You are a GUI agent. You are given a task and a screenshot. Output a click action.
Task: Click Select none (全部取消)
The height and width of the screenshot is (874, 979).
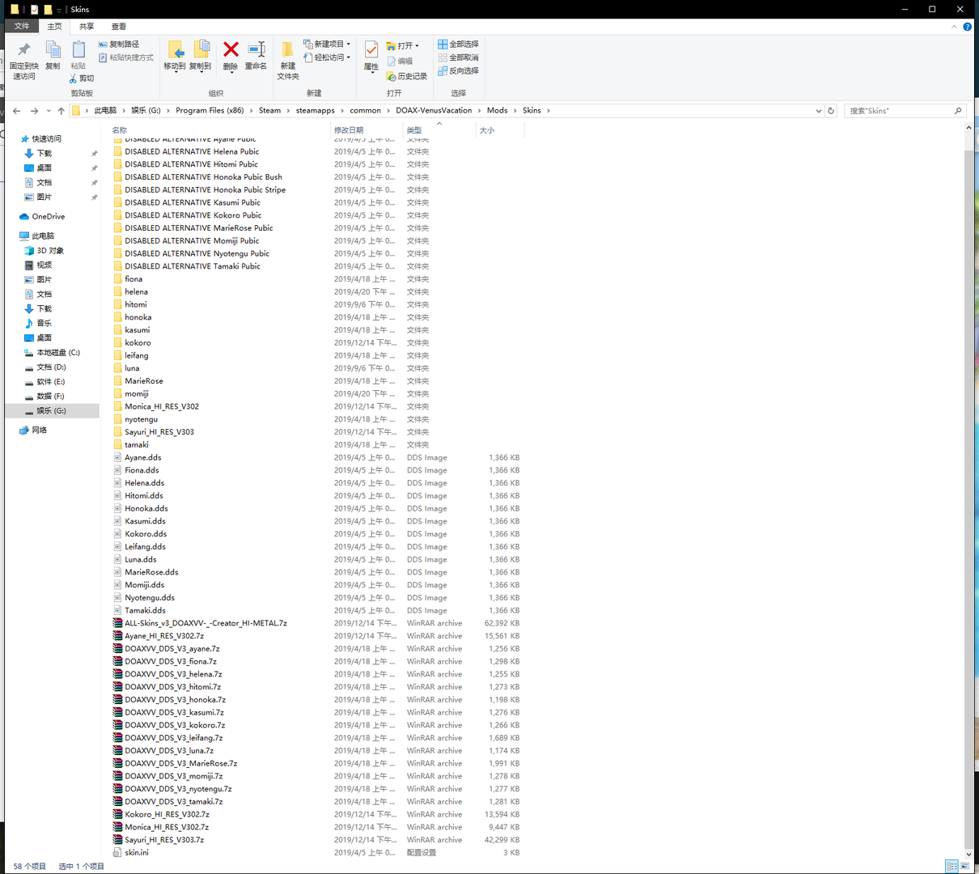(x=459, y=57)
